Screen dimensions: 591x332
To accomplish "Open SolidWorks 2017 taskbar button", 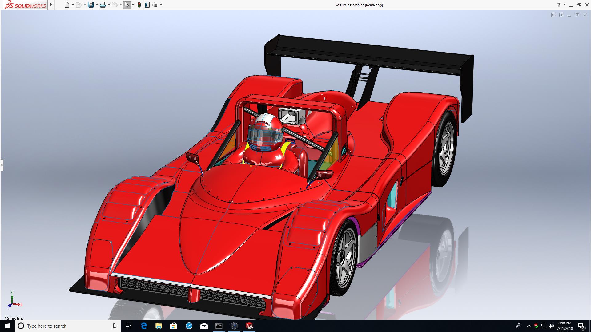I will 249,326.
